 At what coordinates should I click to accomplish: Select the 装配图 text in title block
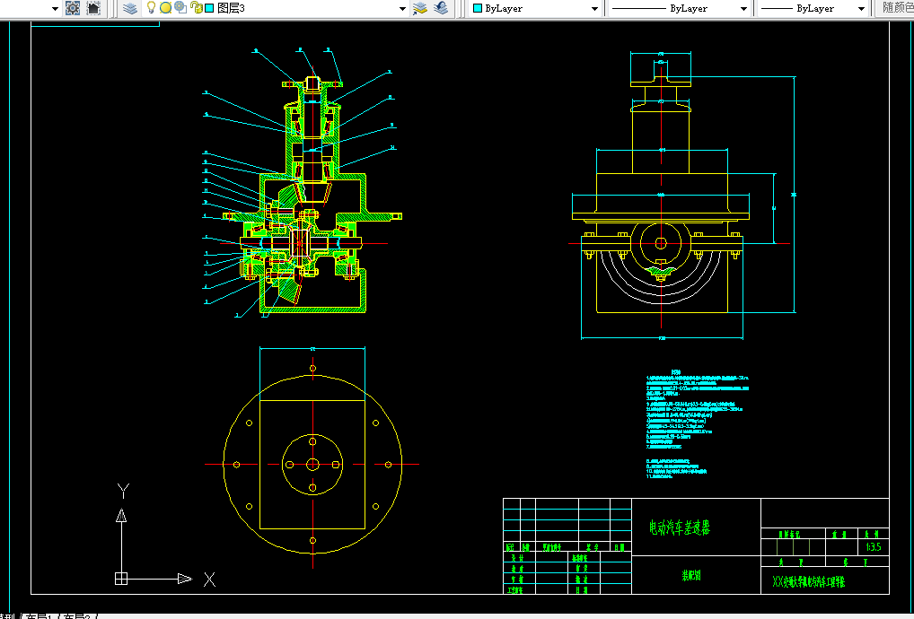click(691, 575)
